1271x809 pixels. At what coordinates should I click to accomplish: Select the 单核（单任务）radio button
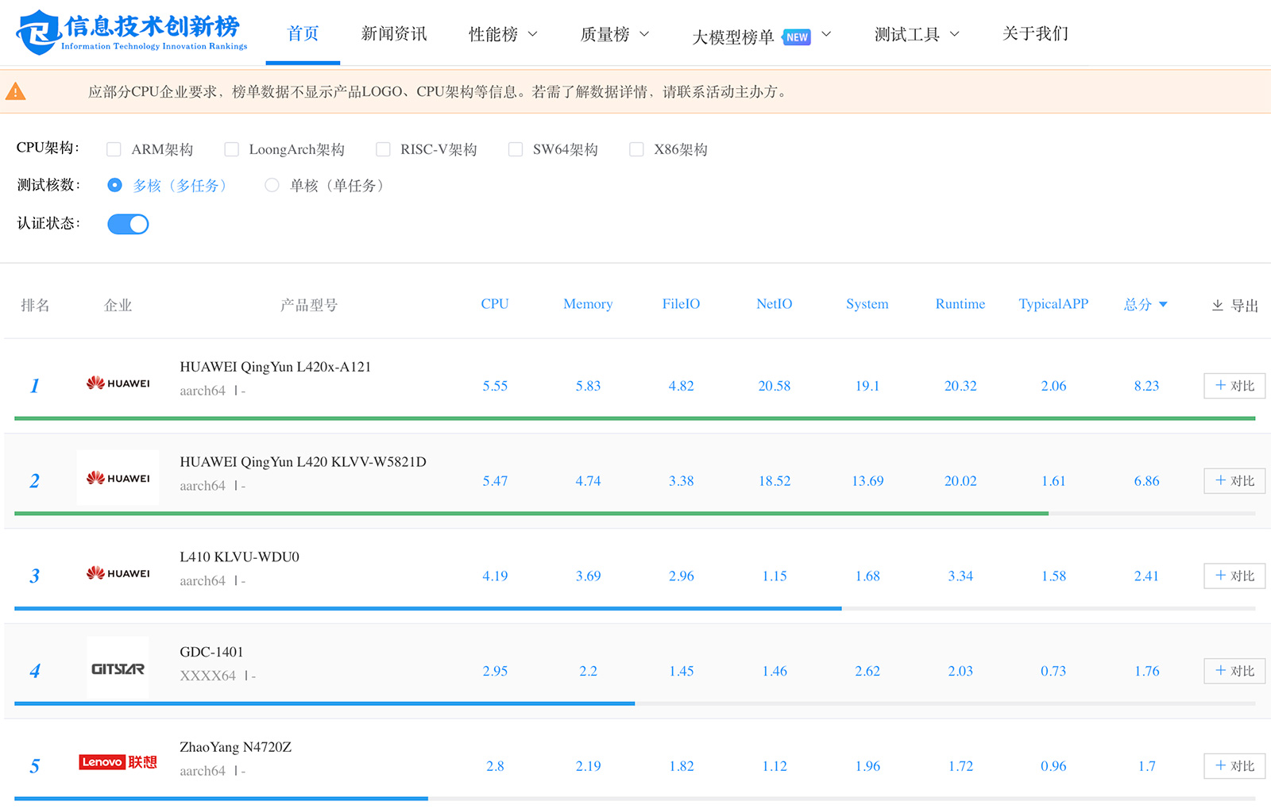click(272, 186)
